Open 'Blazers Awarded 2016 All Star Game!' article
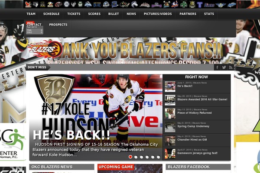The height and width of the screenshot is (173, 260). click(x=202, y=99)
